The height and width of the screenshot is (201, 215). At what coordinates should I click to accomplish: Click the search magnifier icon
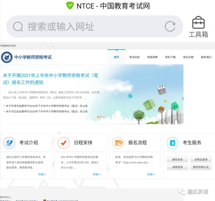pyautogui.click(x=18, y=27)
